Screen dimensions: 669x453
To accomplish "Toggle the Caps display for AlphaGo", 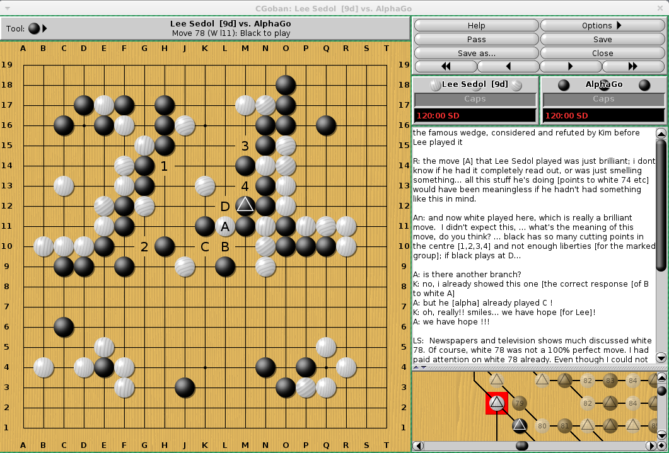I will [x=603, y=99].
